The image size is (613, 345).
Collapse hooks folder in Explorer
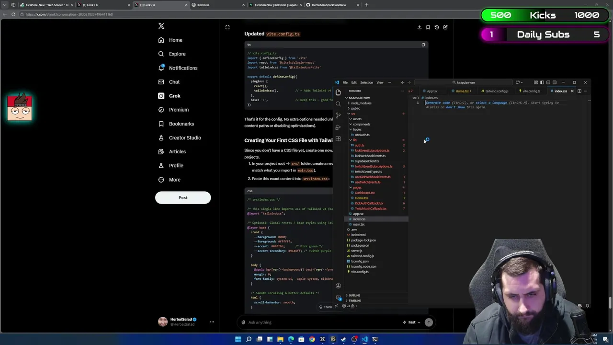[x=357, y=129]
